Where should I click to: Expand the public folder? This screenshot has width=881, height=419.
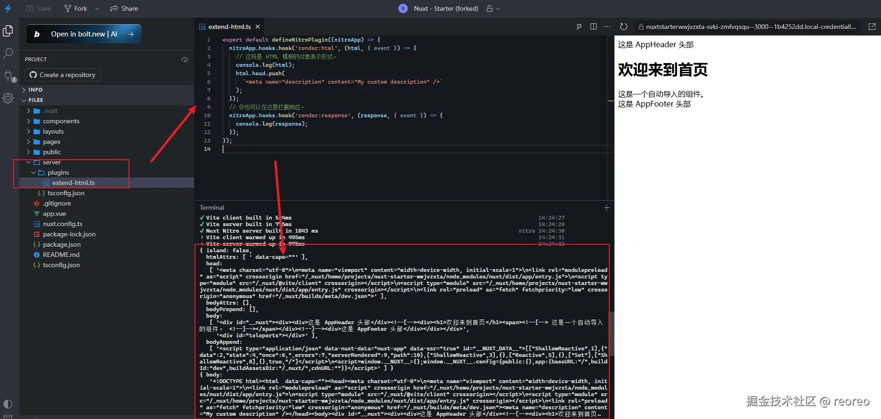107,152
